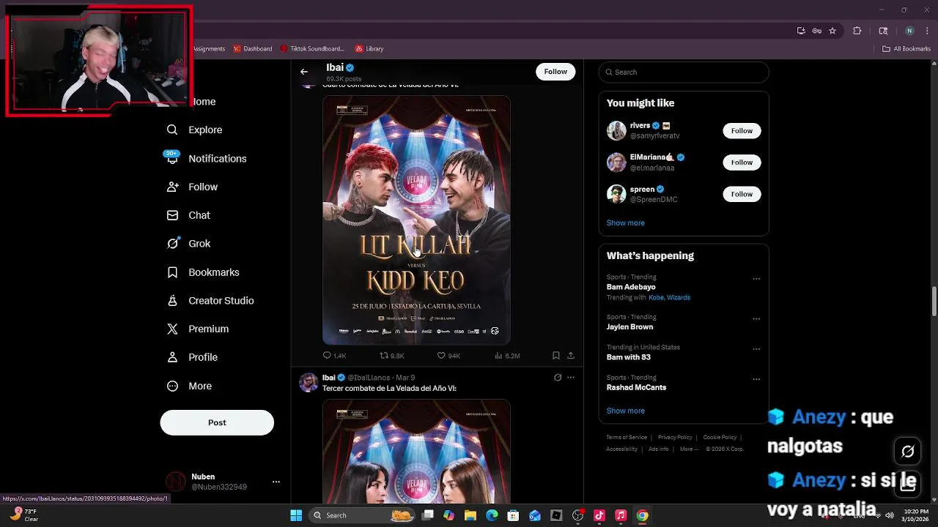Open more options for Jaylen Brown trend
Image resolution: width=938 pixels, height=527 pixels.
(x=756, y=319)
